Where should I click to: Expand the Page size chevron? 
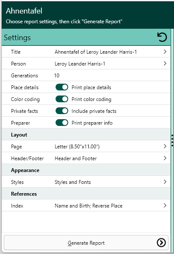click(165, 146)
